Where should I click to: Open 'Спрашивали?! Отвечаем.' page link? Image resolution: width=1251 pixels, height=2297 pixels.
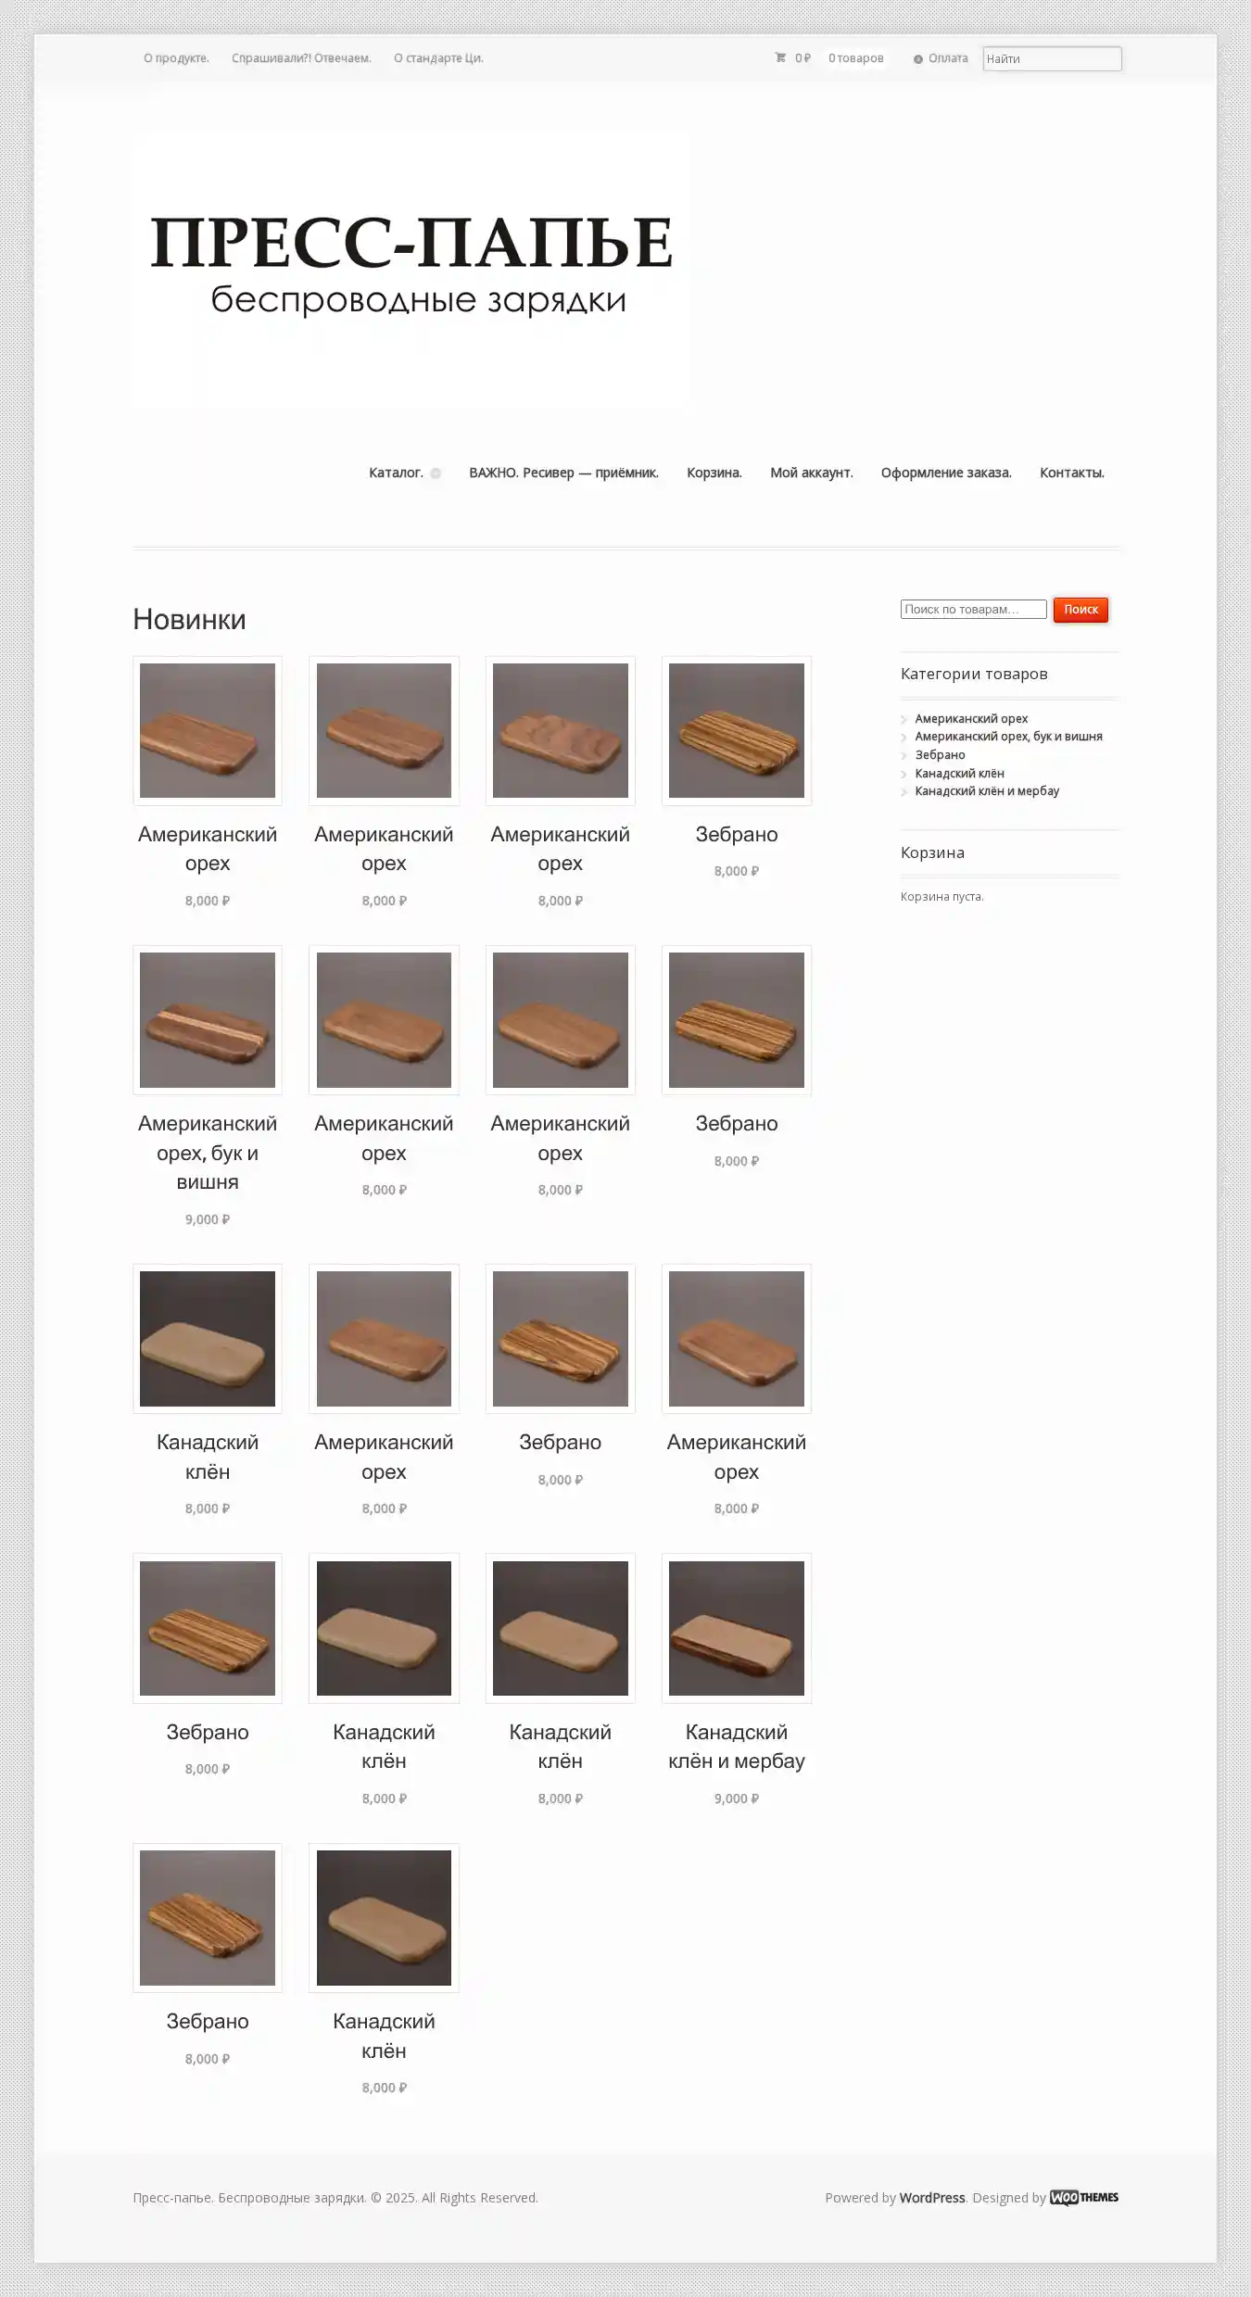301,58
